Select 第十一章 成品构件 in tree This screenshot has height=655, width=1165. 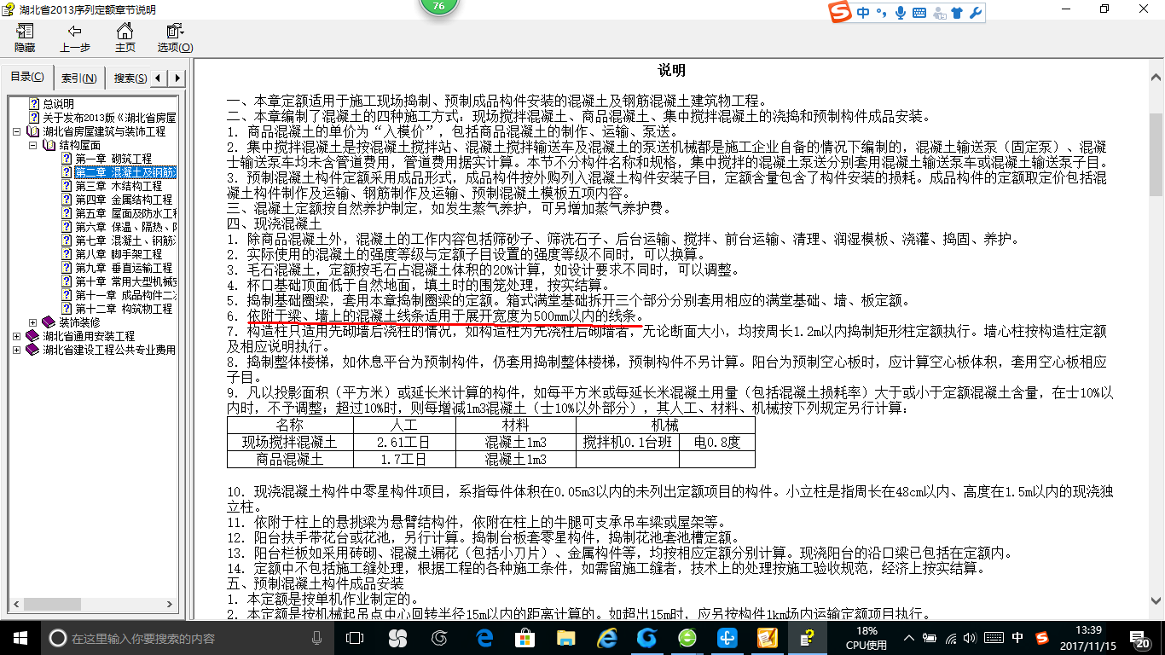[125, 295]
